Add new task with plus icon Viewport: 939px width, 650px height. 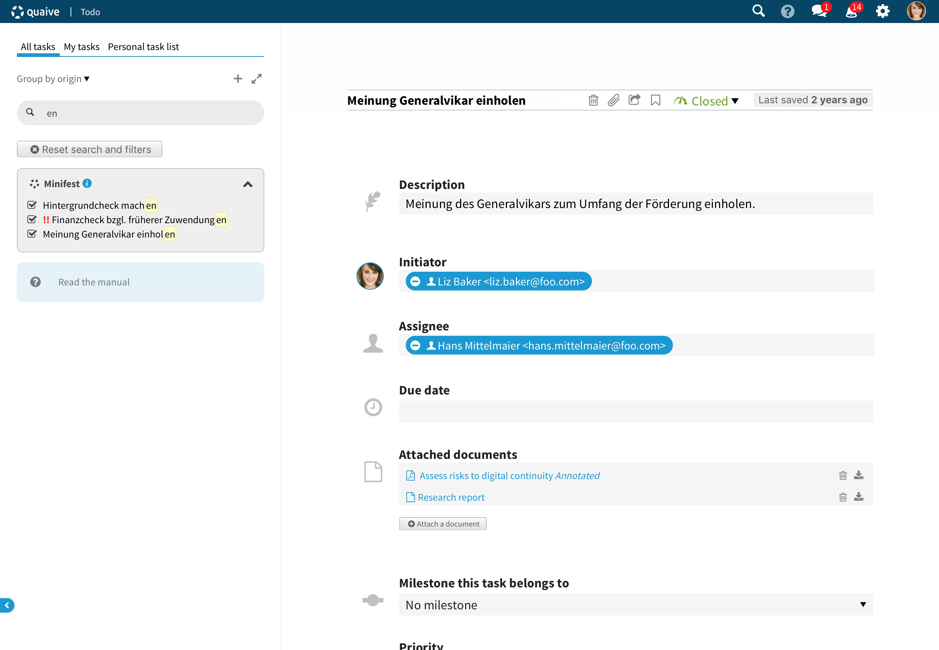click(238, 78)
